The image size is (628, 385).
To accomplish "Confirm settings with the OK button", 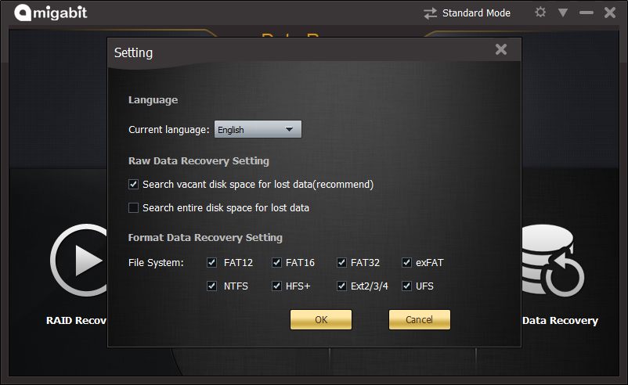I will pos(321,319).
